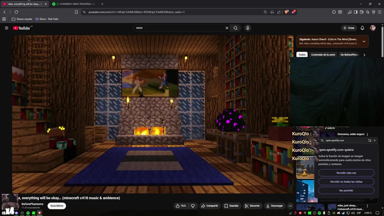Close the open.spotify.com permission popup
Screen dimensions: 384x216
pos(374,140)
